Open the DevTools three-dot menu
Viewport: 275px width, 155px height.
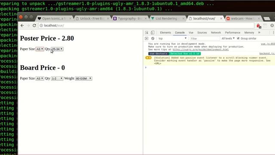pyautogui.click(x=273, y=33)
